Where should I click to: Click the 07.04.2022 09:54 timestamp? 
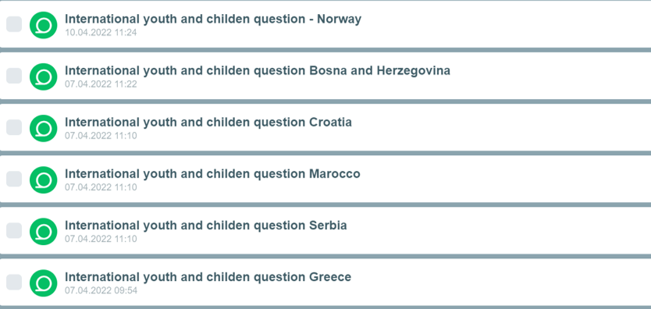[101, 290]
